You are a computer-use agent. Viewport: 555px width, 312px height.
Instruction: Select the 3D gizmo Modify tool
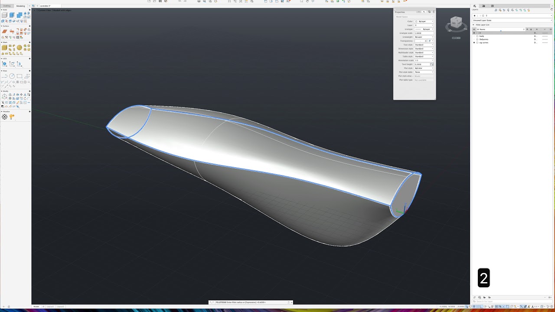pyautogui.click(x=4, y=97)
